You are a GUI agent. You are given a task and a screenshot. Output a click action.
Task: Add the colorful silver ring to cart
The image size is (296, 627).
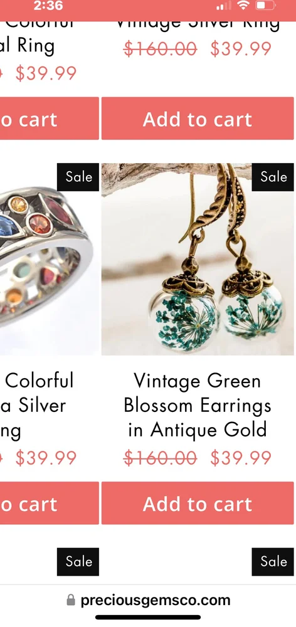(x=49, y=503)
